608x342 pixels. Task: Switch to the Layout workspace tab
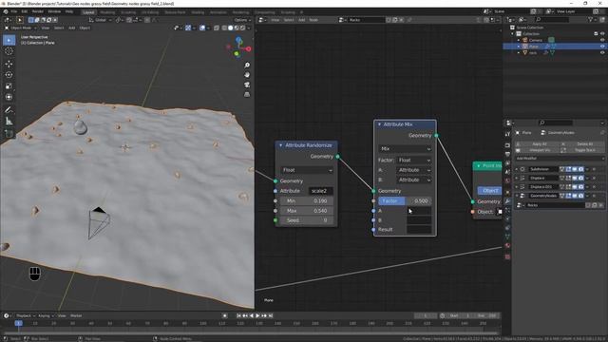pyautogui.click(x=88, y=12)
